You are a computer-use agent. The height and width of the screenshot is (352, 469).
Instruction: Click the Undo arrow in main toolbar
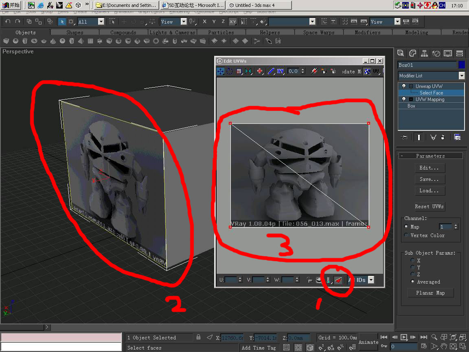8,22
